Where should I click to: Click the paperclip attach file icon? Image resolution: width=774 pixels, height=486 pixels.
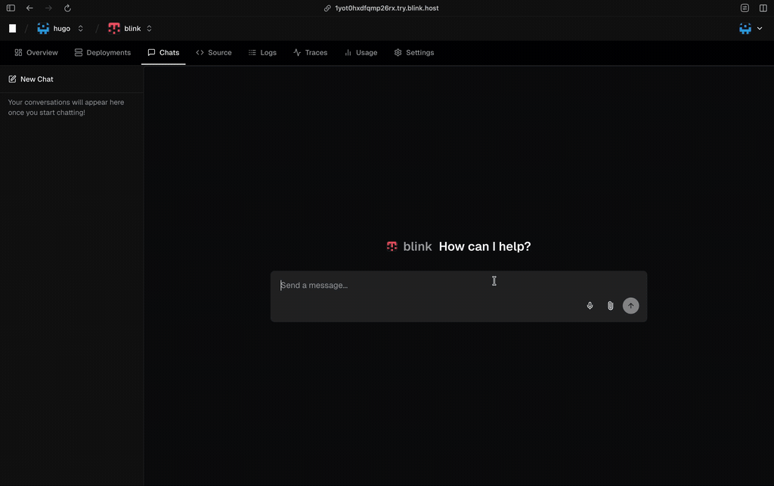[x=610, y=306]
